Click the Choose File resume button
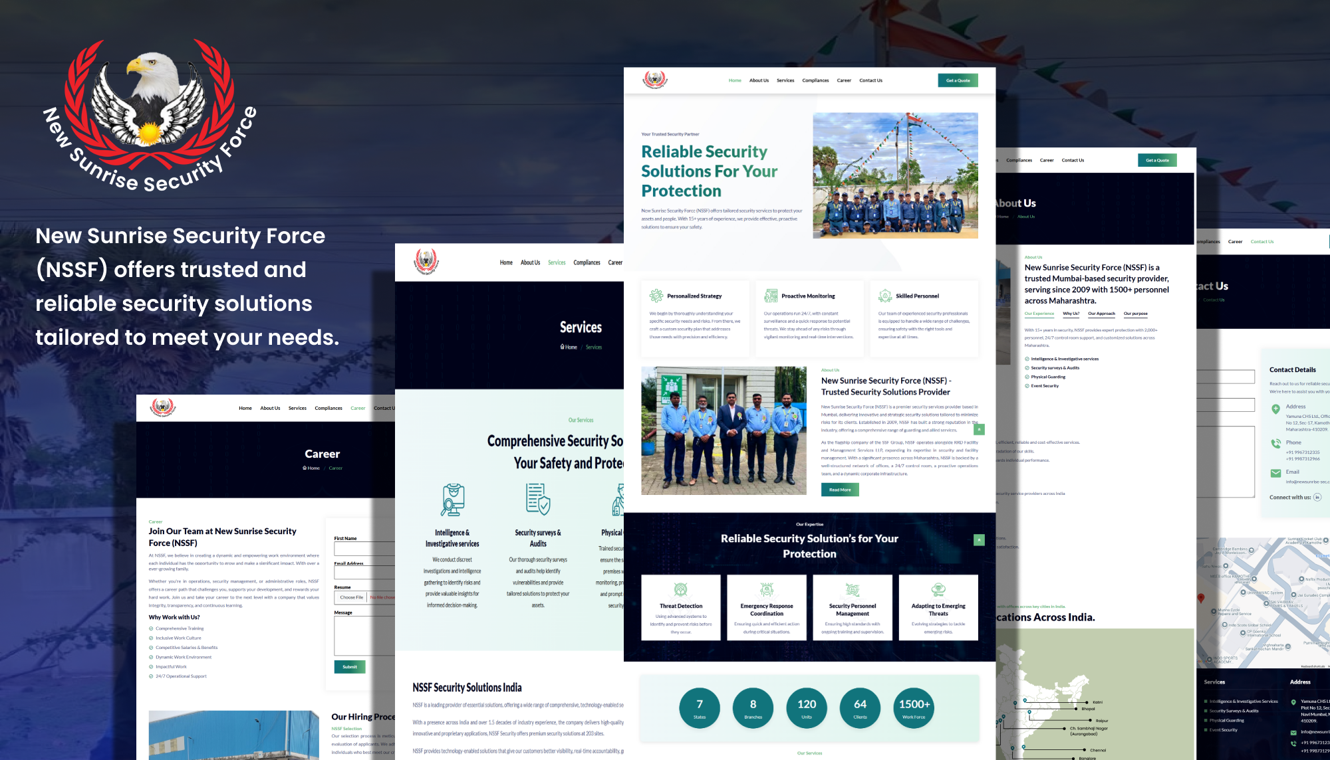Viewport: 1330px width, 760px height. click(x=352, y=597)
